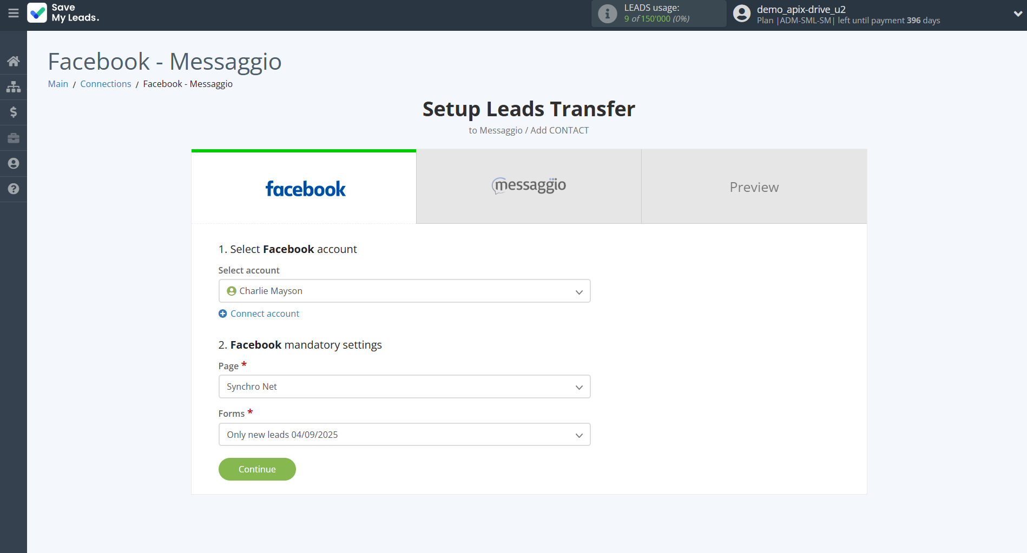This screenshot has width=1027, height=553.
Task: Open the hamburger menu icon
Action: pyautogui.click(x=14, y=13)
